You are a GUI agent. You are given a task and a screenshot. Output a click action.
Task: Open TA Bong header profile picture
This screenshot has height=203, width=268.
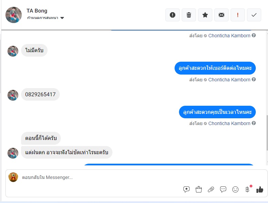click(x=14, y=15)
